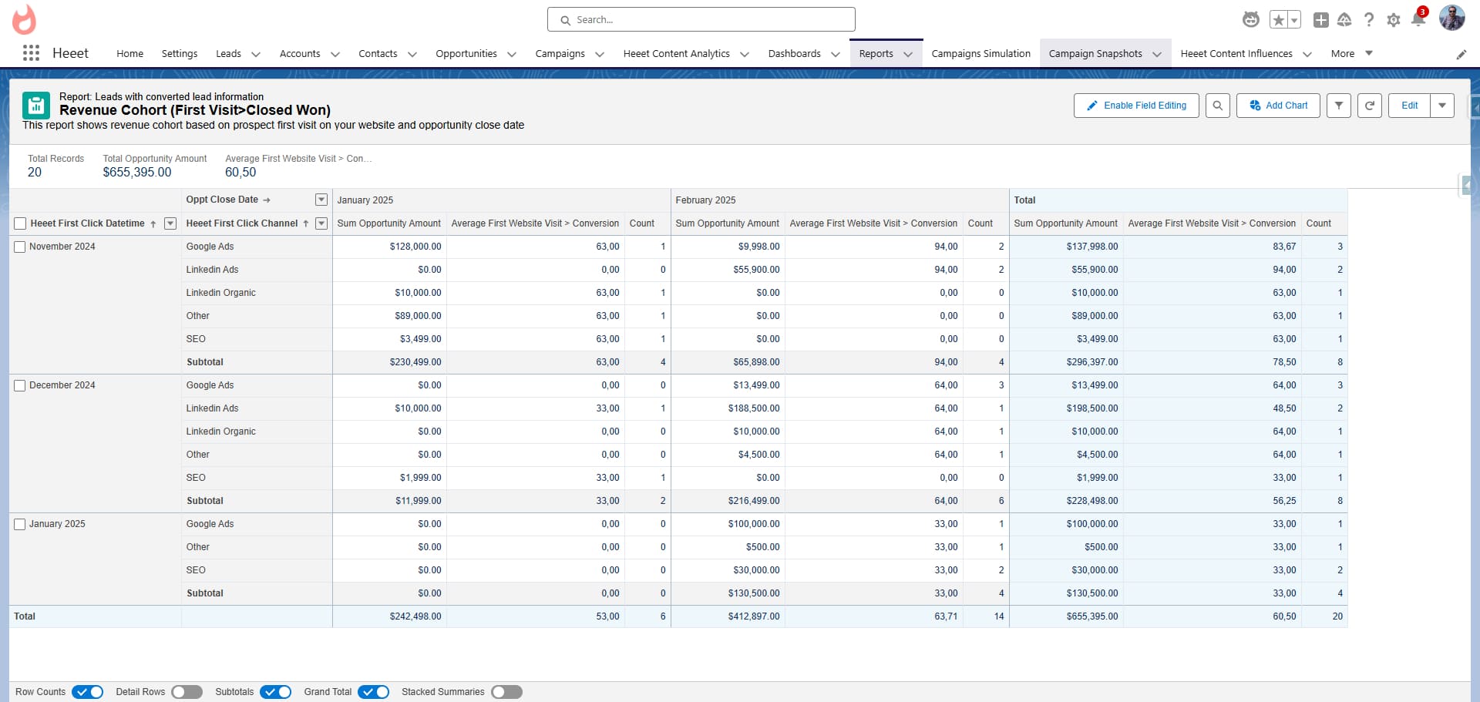1480x702 pixels.
Task: Toggle the Detail Rows switch
Action: pos(187,692)
